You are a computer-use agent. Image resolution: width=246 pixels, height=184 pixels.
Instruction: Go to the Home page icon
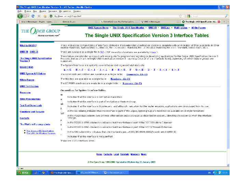(45, 16)
